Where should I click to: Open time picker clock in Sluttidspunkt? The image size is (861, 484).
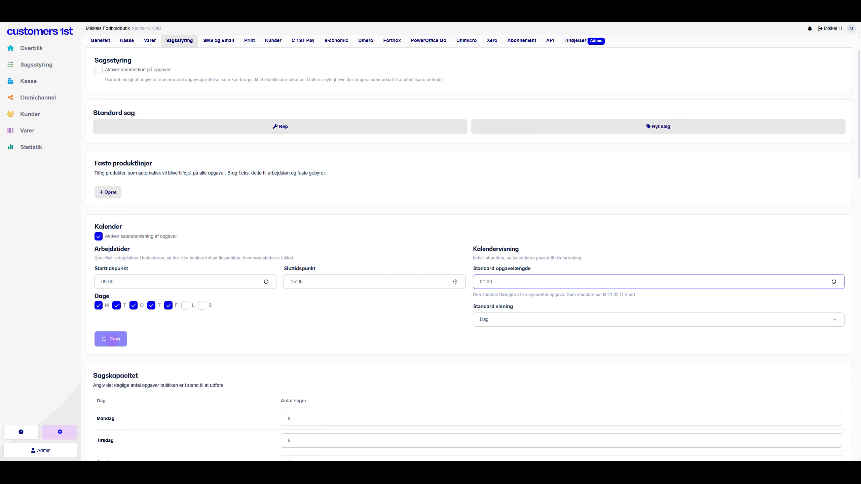coord(455,282)
